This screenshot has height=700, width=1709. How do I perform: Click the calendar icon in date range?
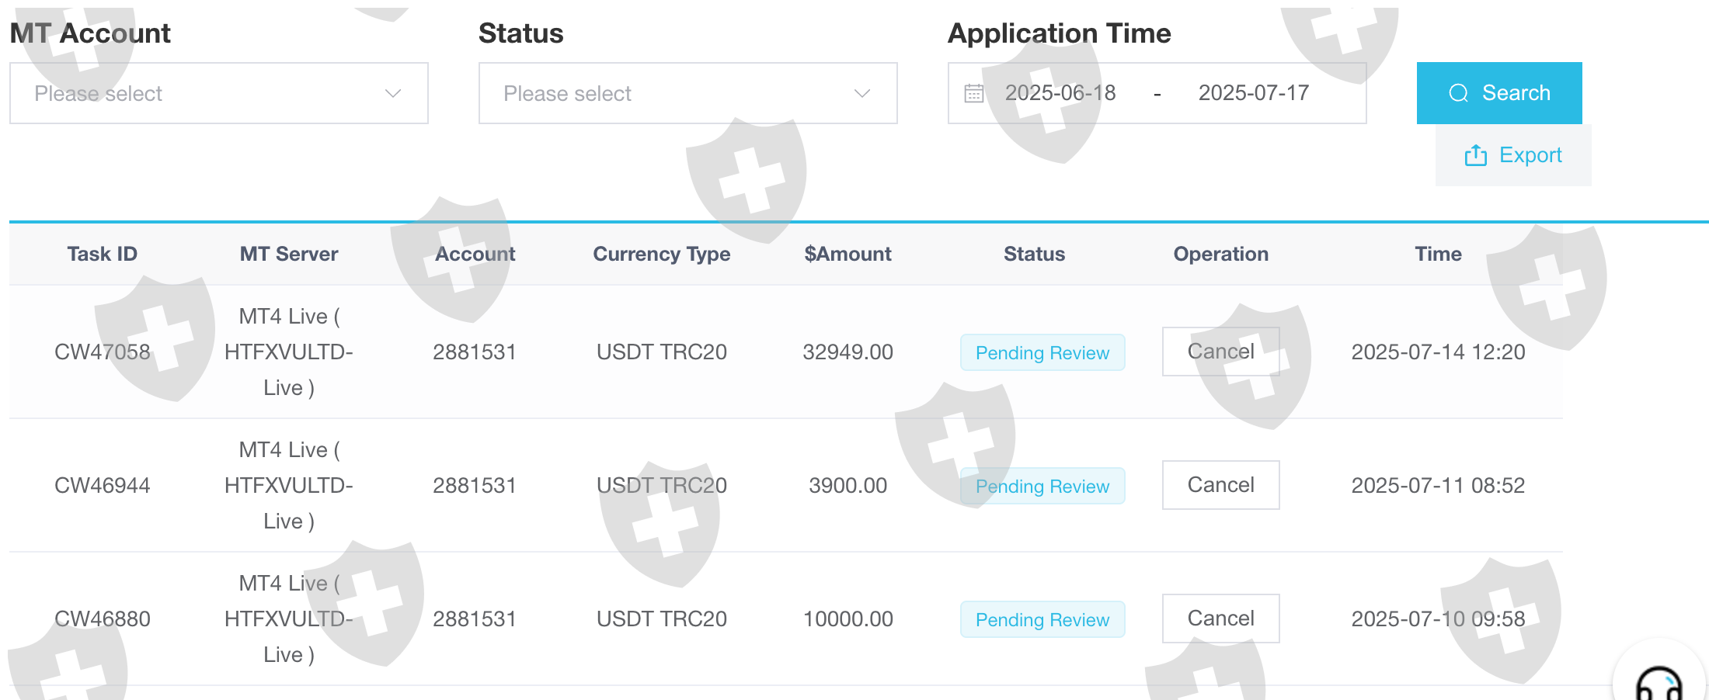coord(974,94)
